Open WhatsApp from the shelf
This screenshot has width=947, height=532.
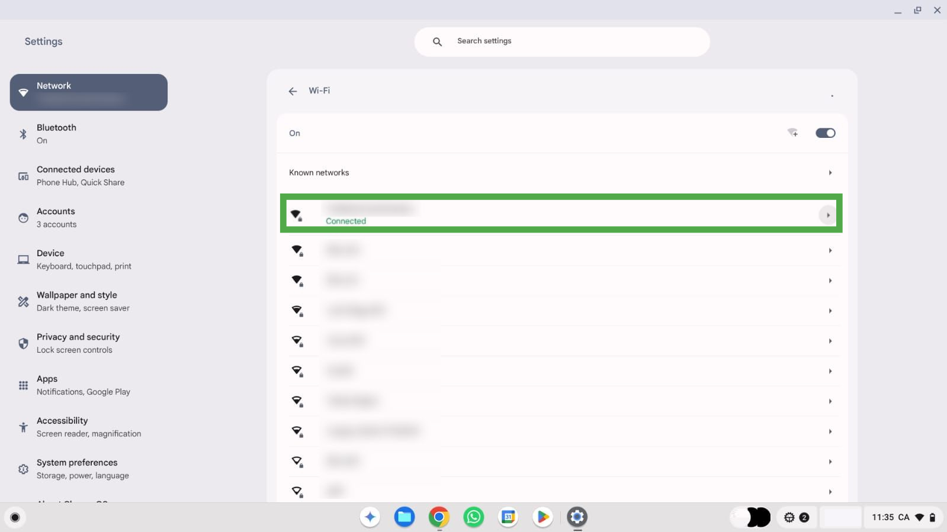(x=473, y=517)
